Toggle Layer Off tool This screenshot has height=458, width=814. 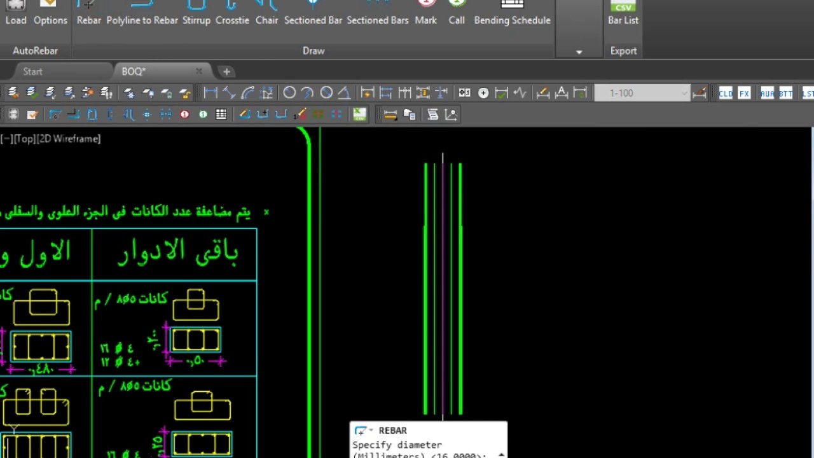(x=148, y=93)
